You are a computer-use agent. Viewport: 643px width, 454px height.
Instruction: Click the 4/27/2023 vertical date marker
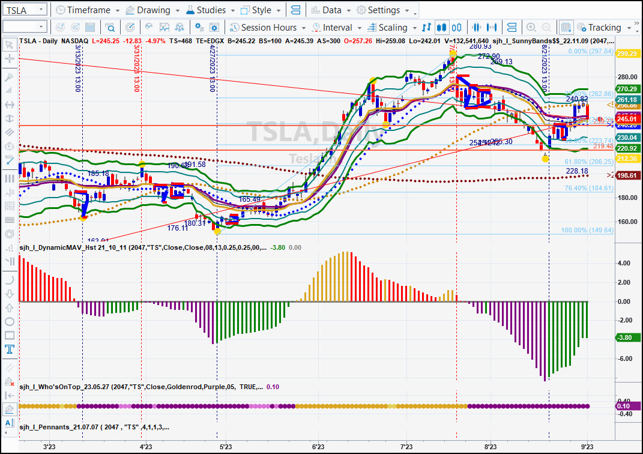(213, 68)
